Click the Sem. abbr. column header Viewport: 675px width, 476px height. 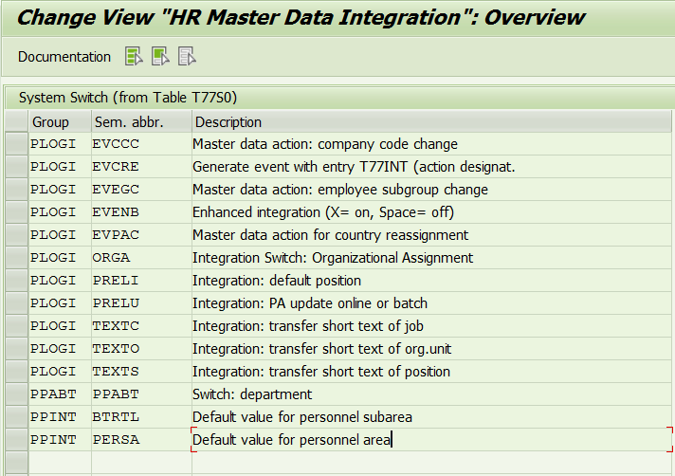[x=141, y=121]
